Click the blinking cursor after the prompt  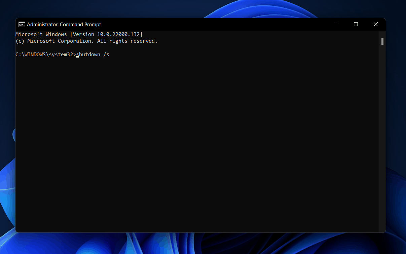(x=78, y=57)
